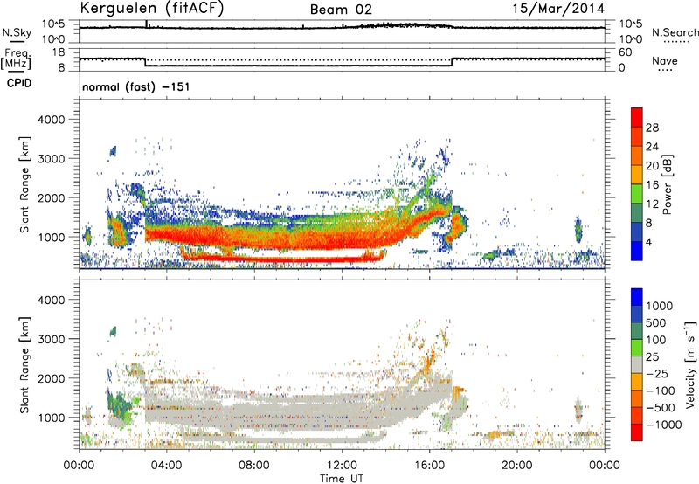
Task: Click the 'Velocity [m s-1]' axis label
Action: coord(690,364)
